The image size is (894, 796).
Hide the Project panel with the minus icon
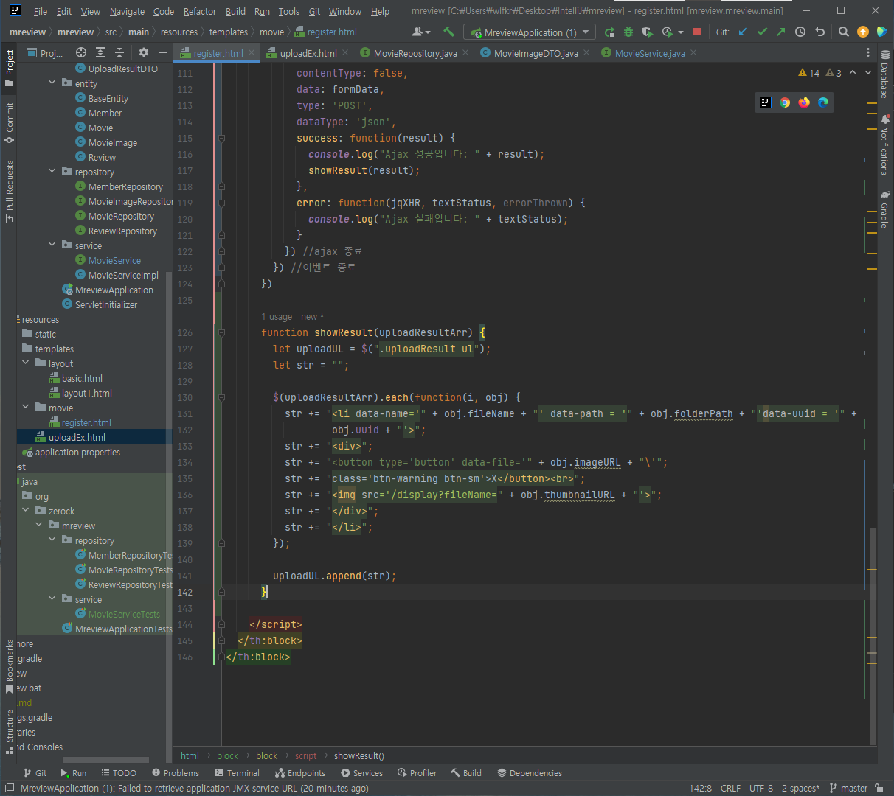[163, 52]
